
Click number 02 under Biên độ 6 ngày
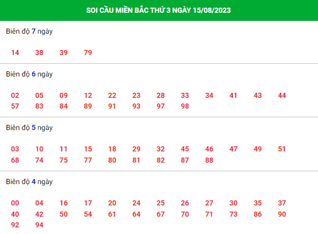pyautogui.click(x=15, y=95)
